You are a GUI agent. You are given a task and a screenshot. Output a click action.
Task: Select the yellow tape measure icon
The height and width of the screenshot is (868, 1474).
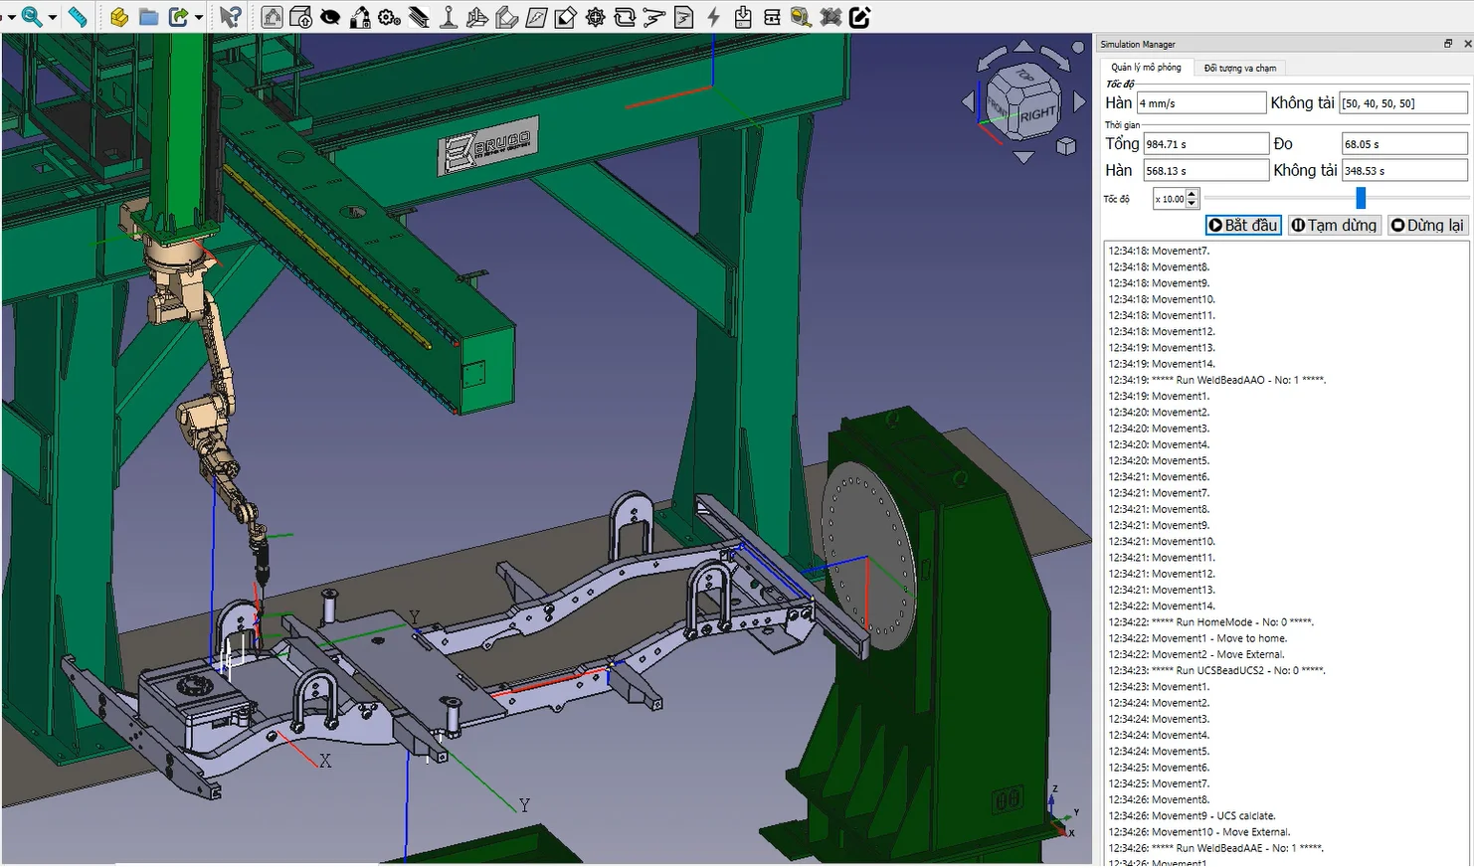(801, 17)
